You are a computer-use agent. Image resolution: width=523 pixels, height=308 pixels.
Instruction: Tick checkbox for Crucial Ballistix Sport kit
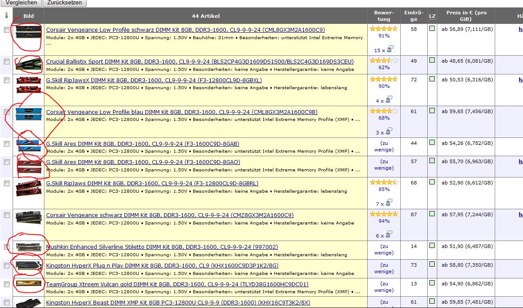click(x=7, y=62)
